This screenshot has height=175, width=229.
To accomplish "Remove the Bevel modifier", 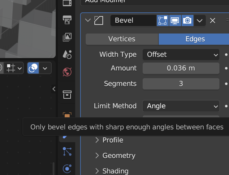I will pyautogui.click(x=213, y=20).
